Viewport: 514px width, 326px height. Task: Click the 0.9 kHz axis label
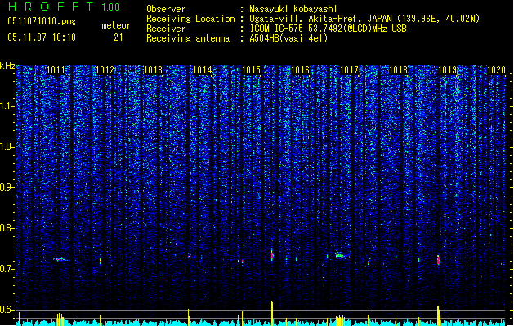pyautogui.click(x=7, y=187)
